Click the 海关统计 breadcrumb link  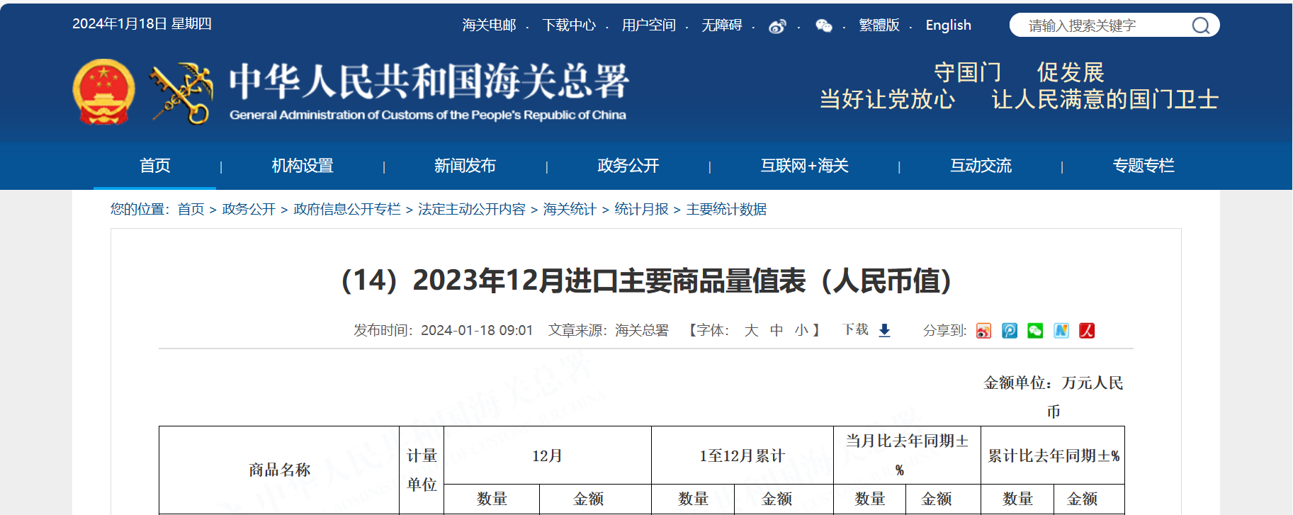570,209
